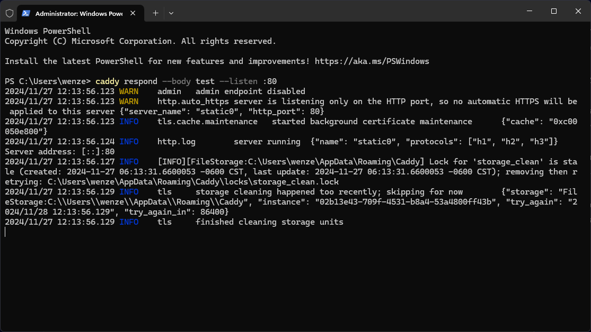Close the Windows Terminal window
The width and height of the screenshot is (591, 332).
click(x=578, y=11)
